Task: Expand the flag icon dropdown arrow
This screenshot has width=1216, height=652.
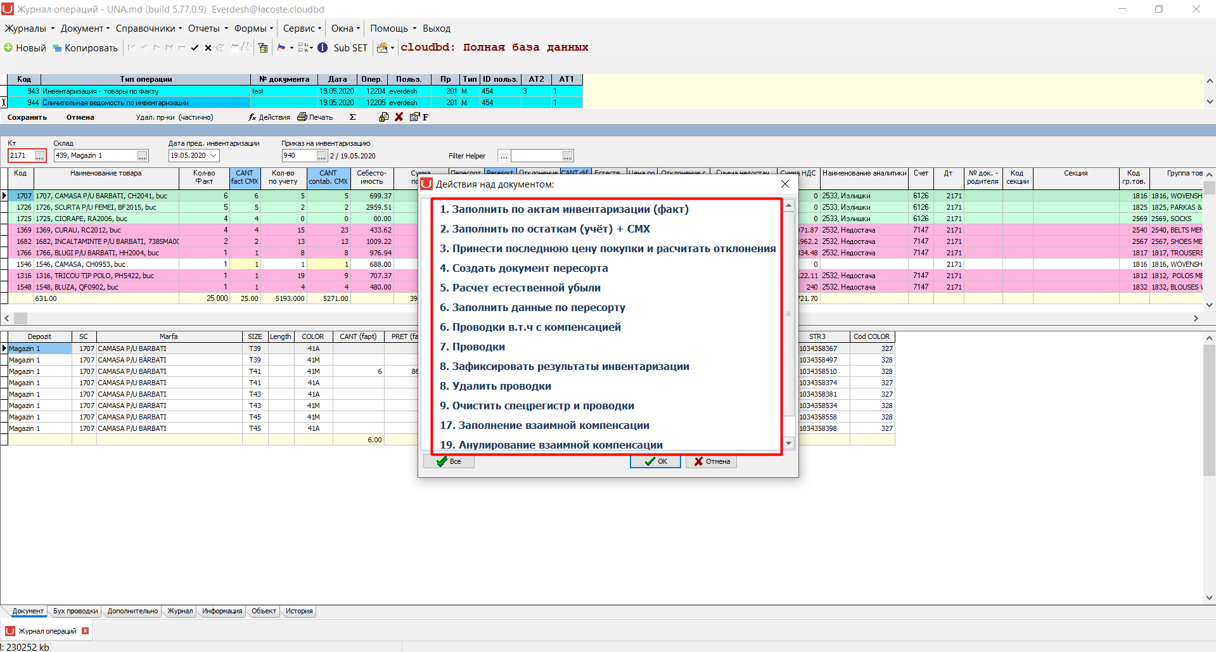Action: [291, 48]
